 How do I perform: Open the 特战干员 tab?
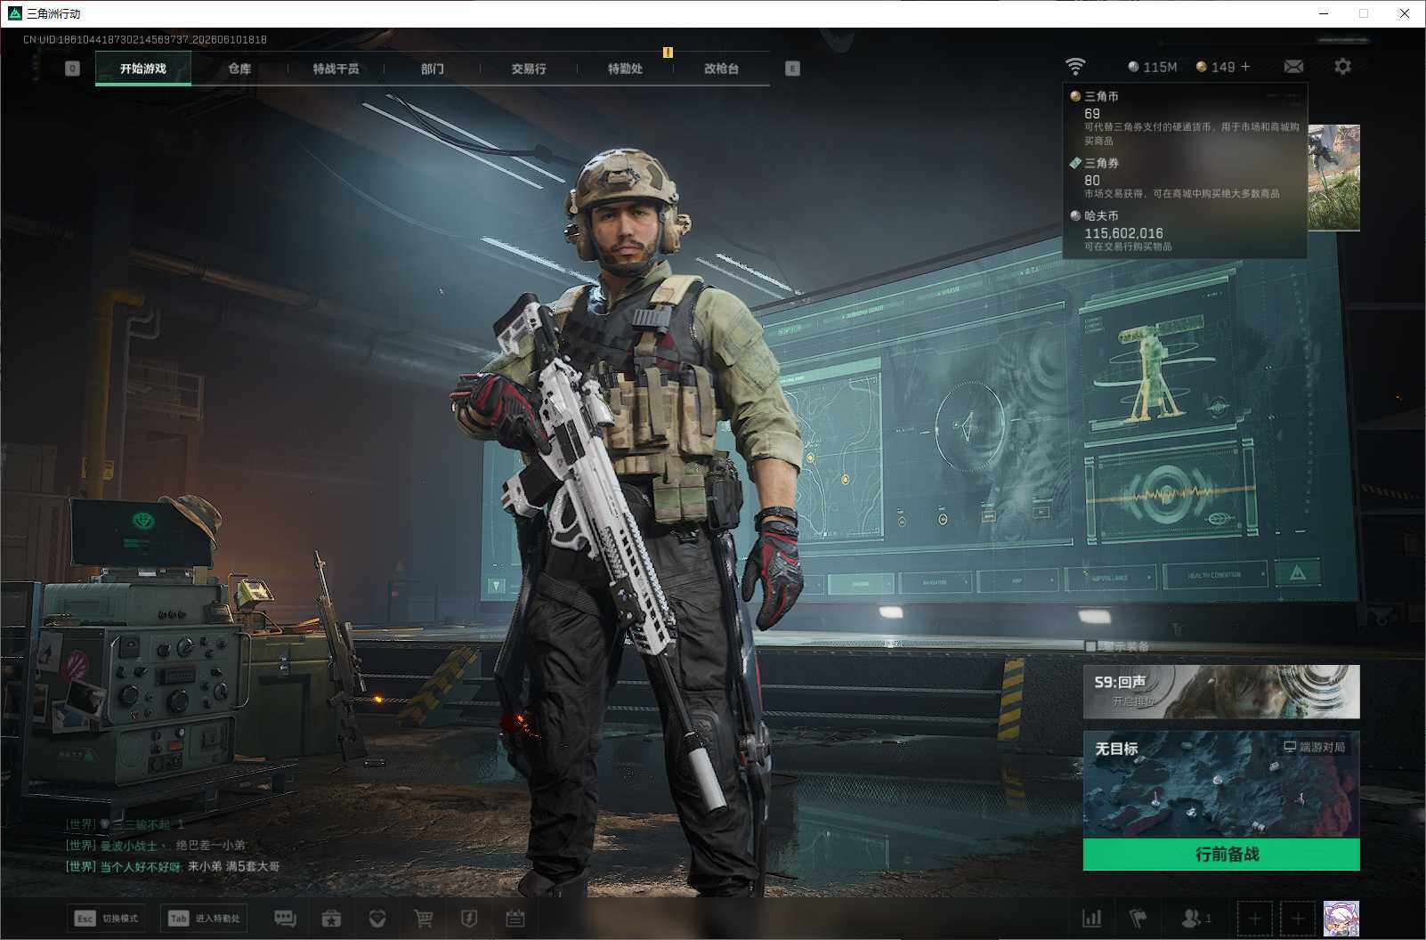[x=336, y=69]
